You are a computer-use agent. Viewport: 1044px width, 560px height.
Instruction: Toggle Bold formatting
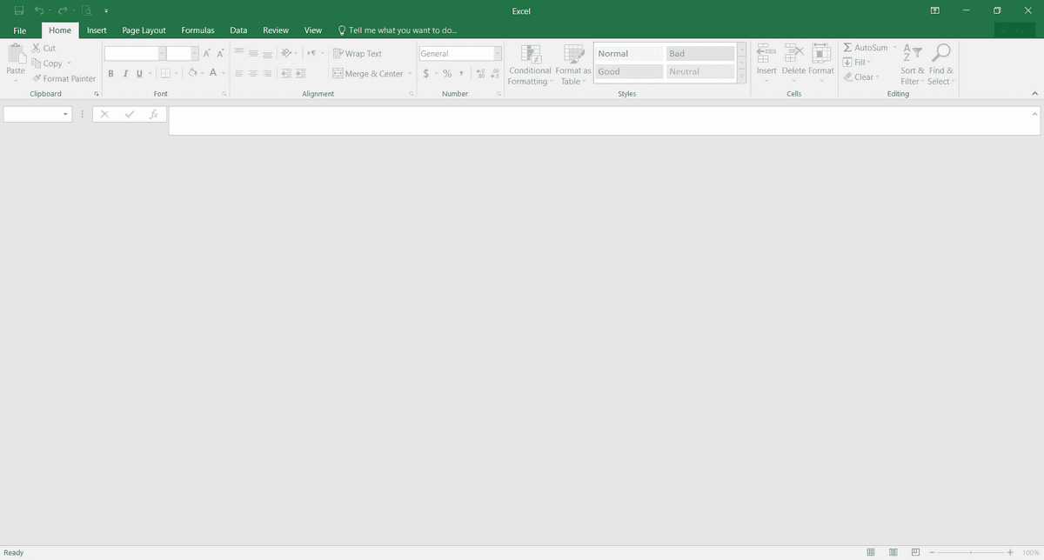click(111, 74)
